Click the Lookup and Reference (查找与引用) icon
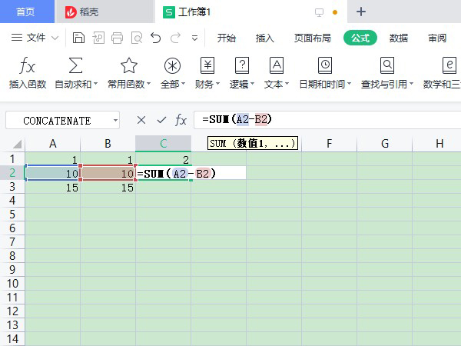 387,66
